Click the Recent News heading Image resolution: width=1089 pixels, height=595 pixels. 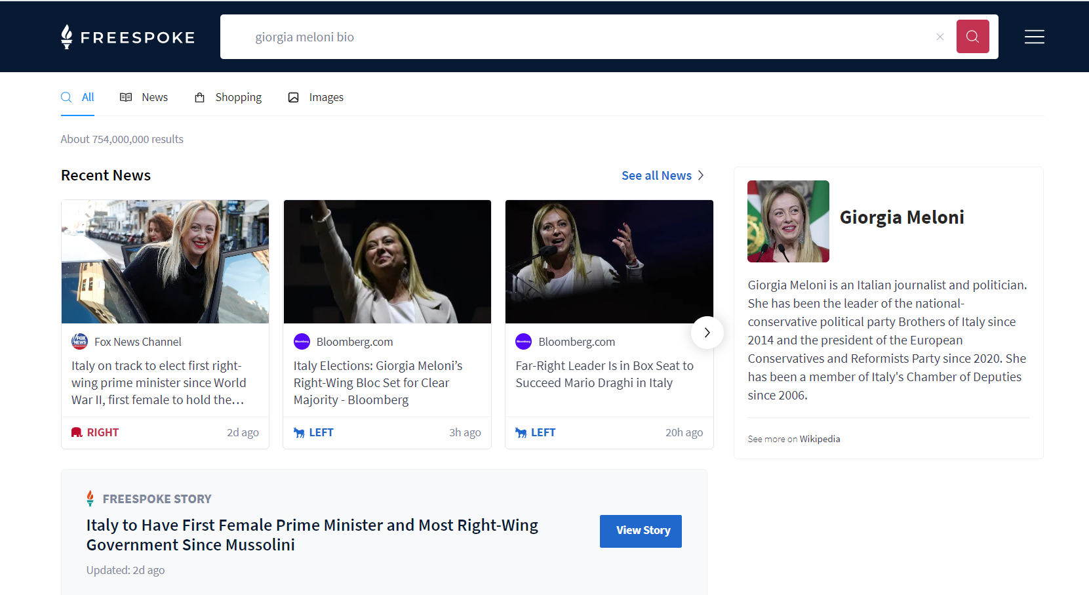pos(106,175)
